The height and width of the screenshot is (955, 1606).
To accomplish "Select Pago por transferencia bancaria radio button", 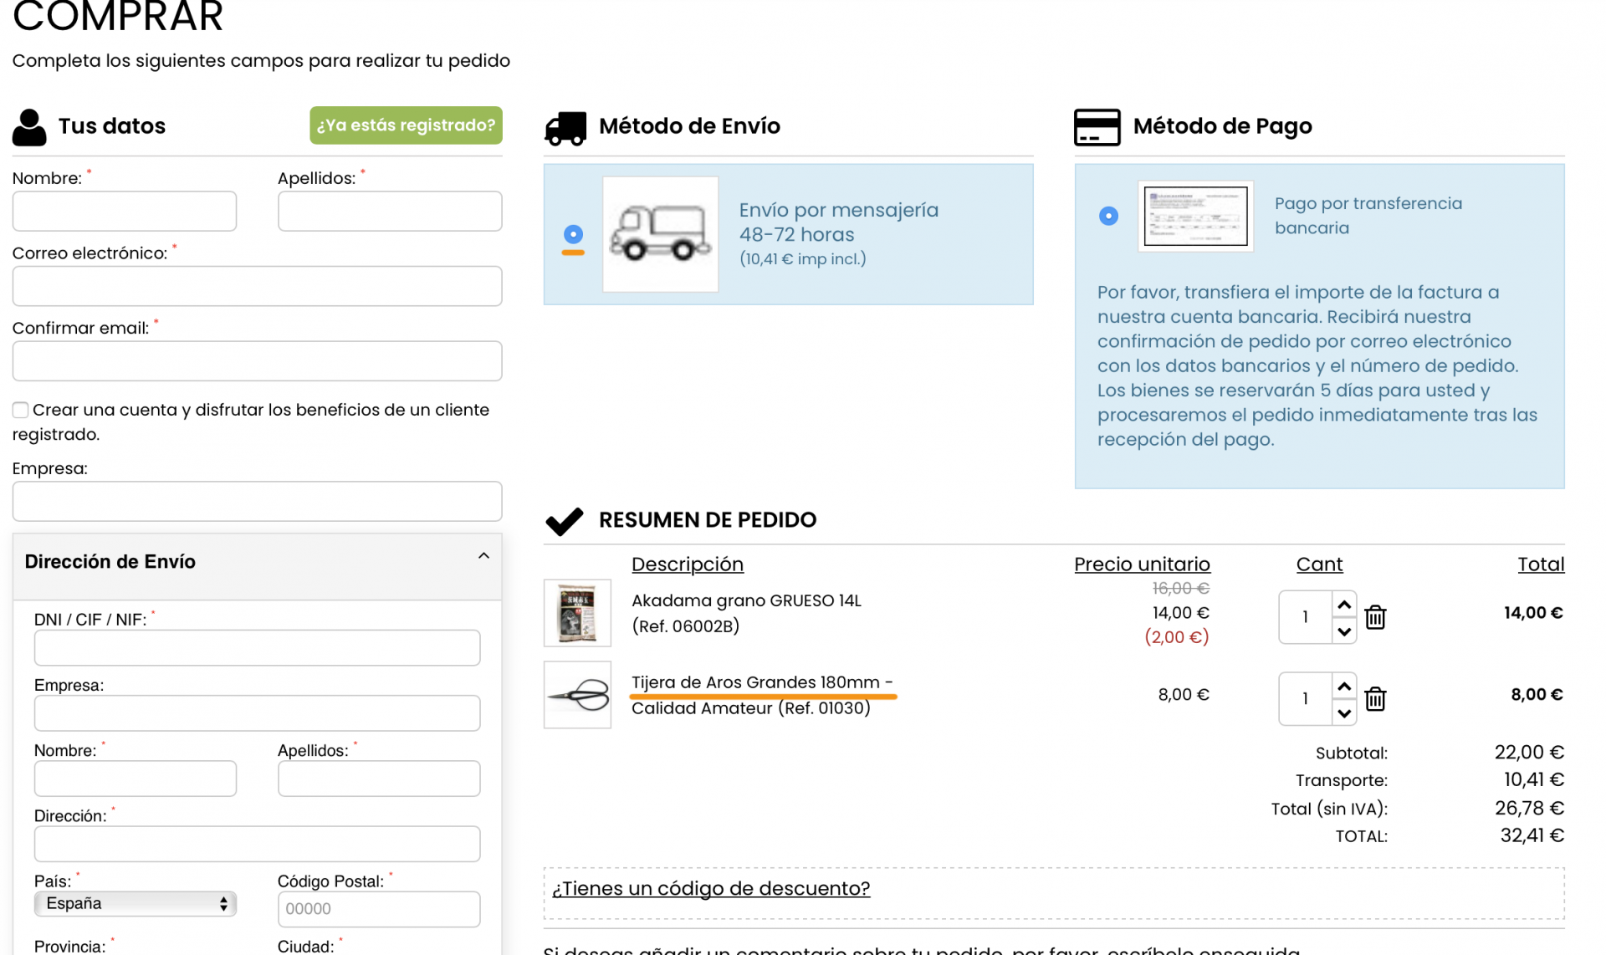I will coord(1108,216).
